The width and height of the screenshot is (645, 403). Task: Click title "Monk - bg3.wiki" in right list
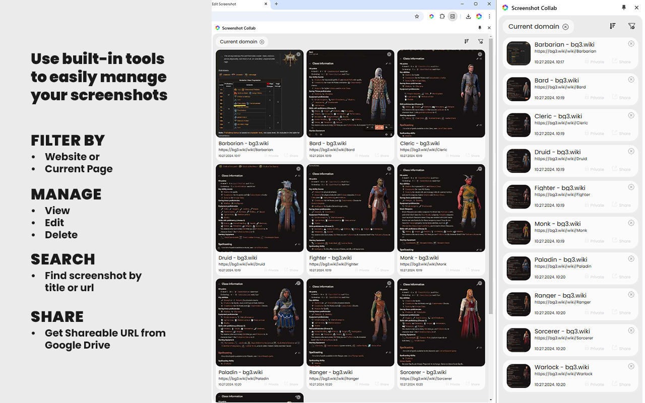point(558,224)
